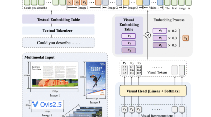The width and height of the screenshot is (211, 117).
Task: Click the orange V1 token in the top sequence
Action: coord(70,2)
